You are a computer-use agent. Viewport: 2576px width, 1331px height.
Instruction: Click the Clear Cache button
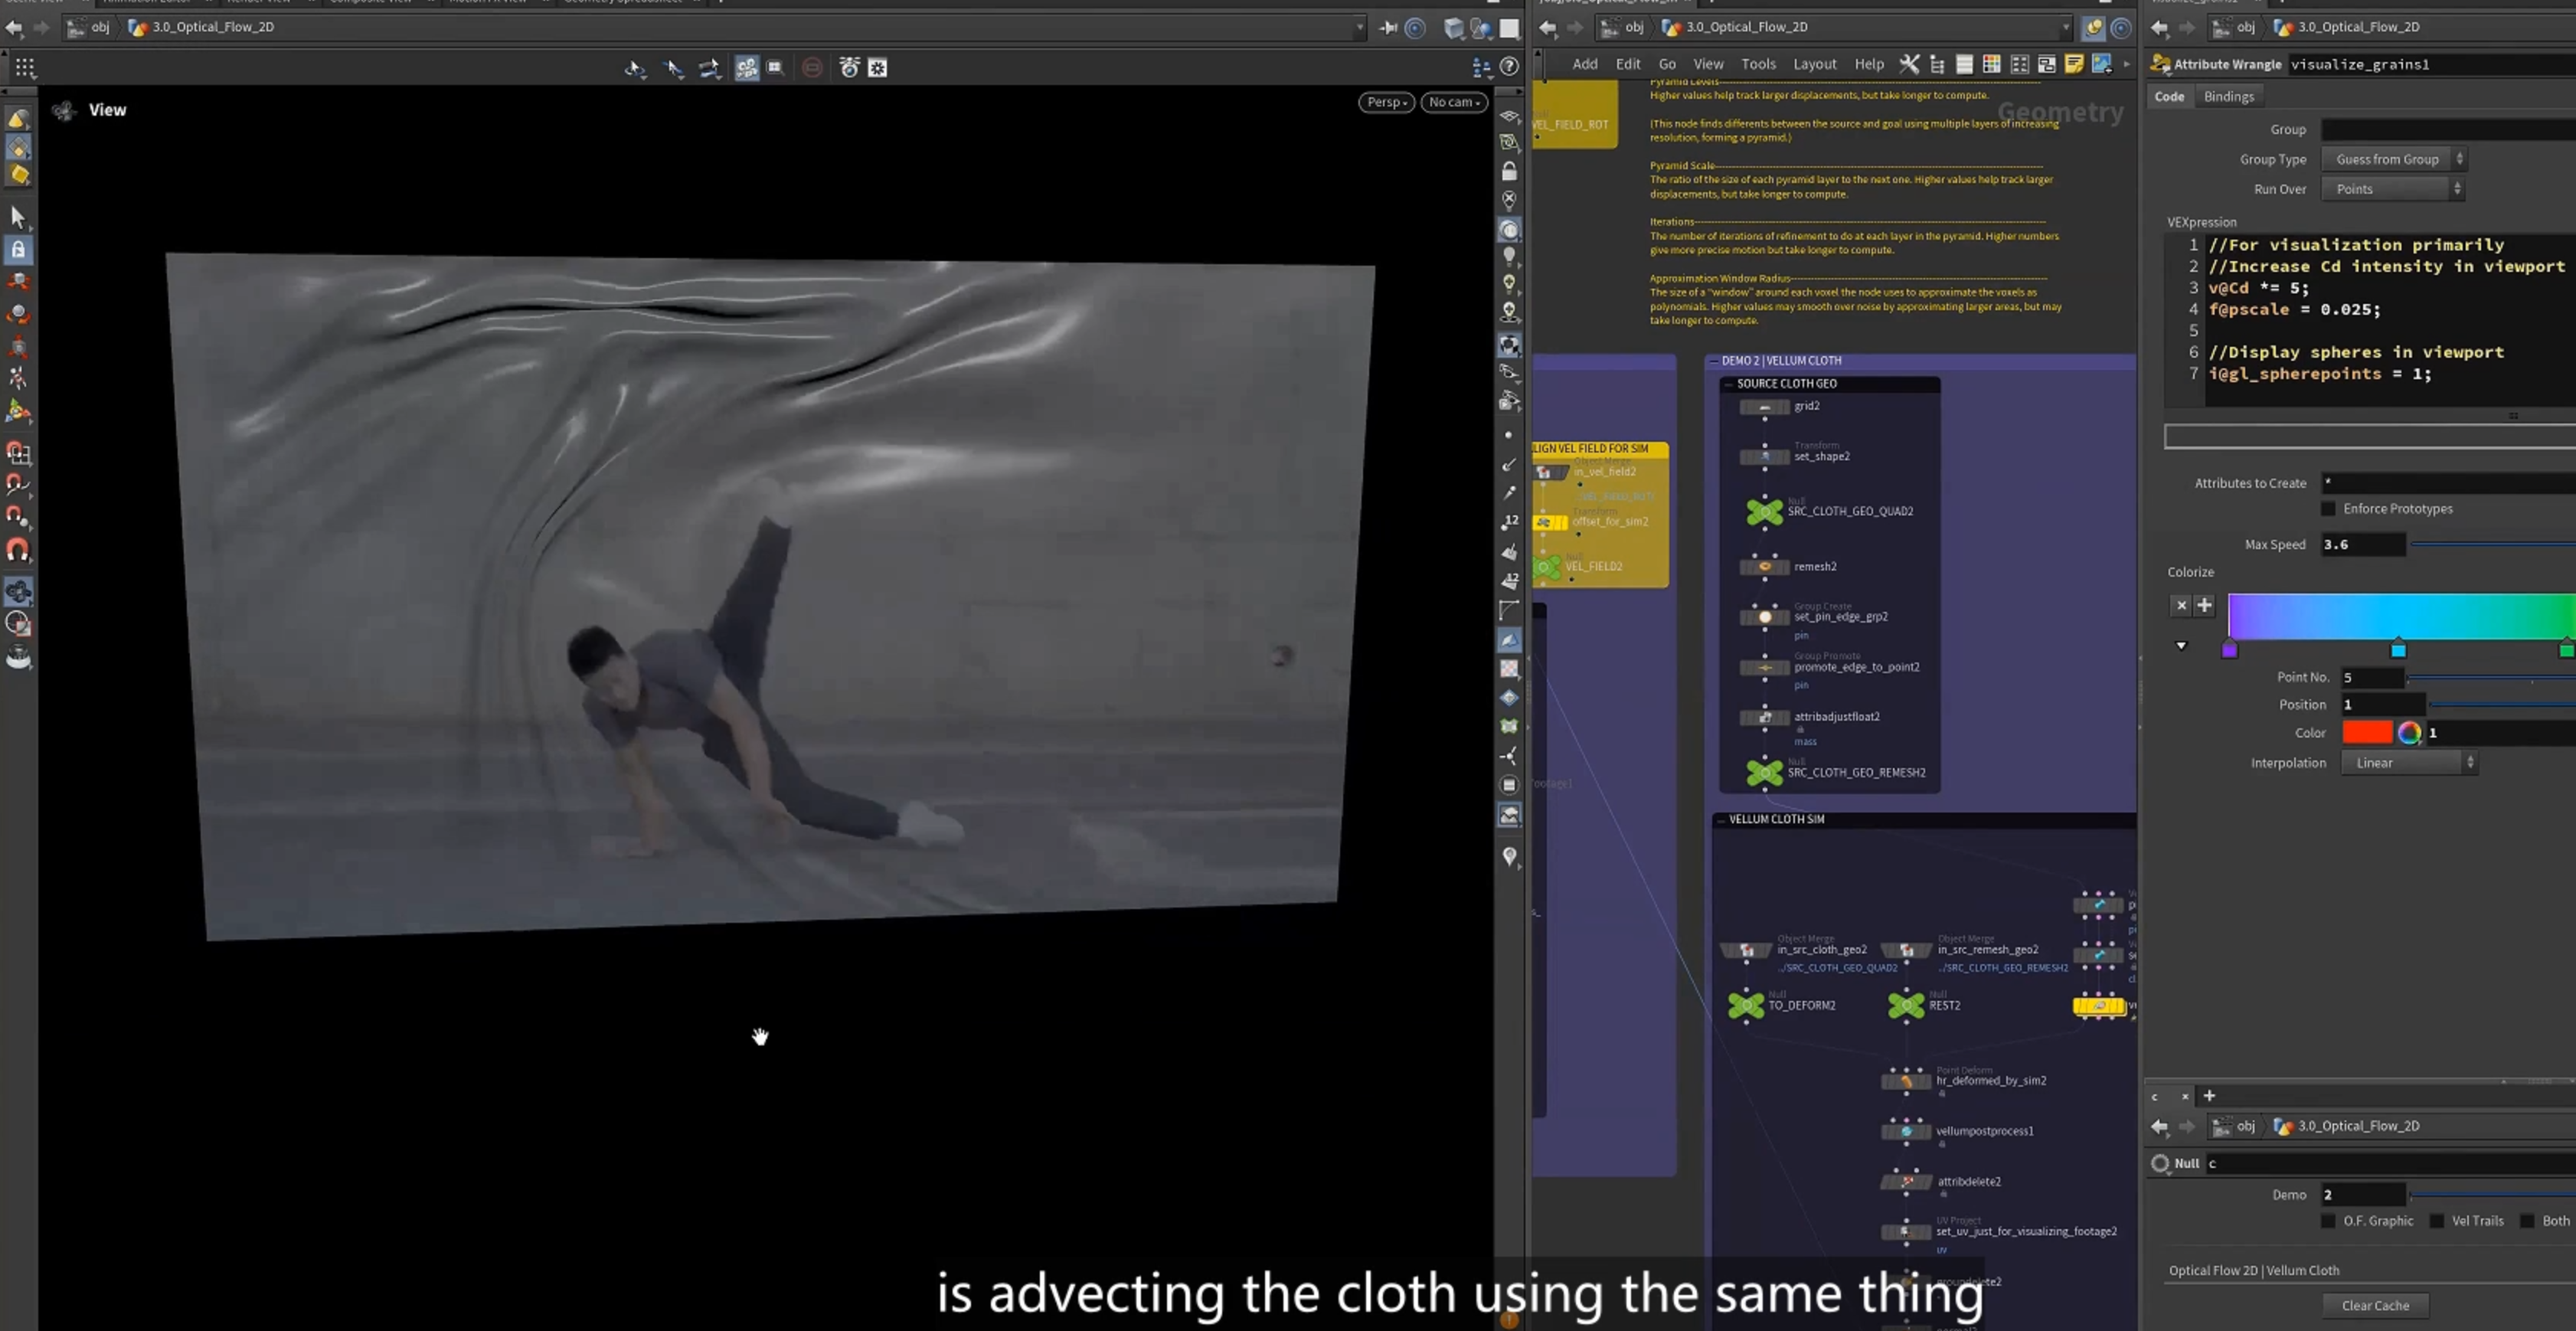[2375, 1305]
